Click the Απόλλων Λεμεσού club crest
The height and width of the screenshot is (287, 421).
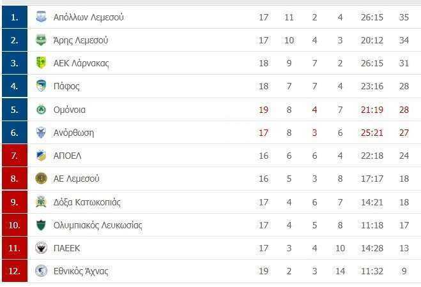click(41, 17)
